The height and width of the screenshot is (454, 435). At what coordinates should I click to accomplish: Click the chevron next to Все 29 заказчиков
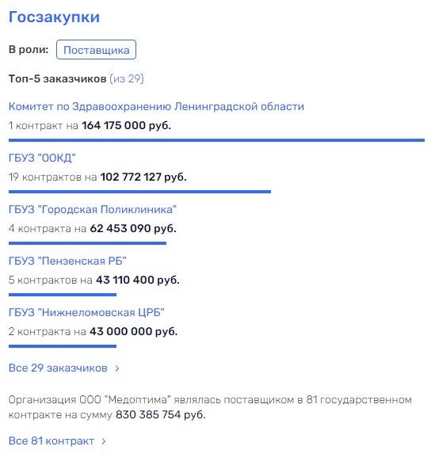(117, 368)
